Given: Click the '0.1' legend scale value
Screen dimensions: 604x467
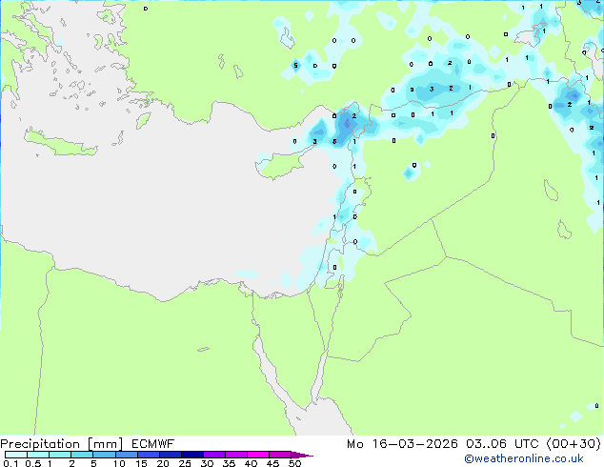Looking at the screenshot, I should tap(10, 463).
